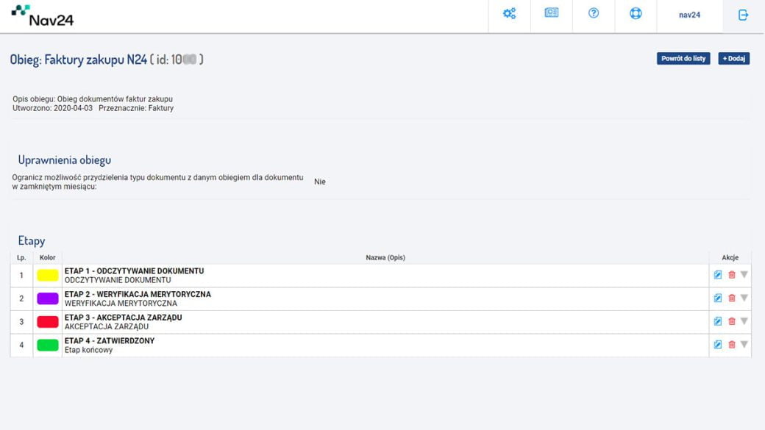Click the Uprawnienia obiegu section heading
Image resolution: width=765 pixels, height=430 pixels.
coord(65,160)
